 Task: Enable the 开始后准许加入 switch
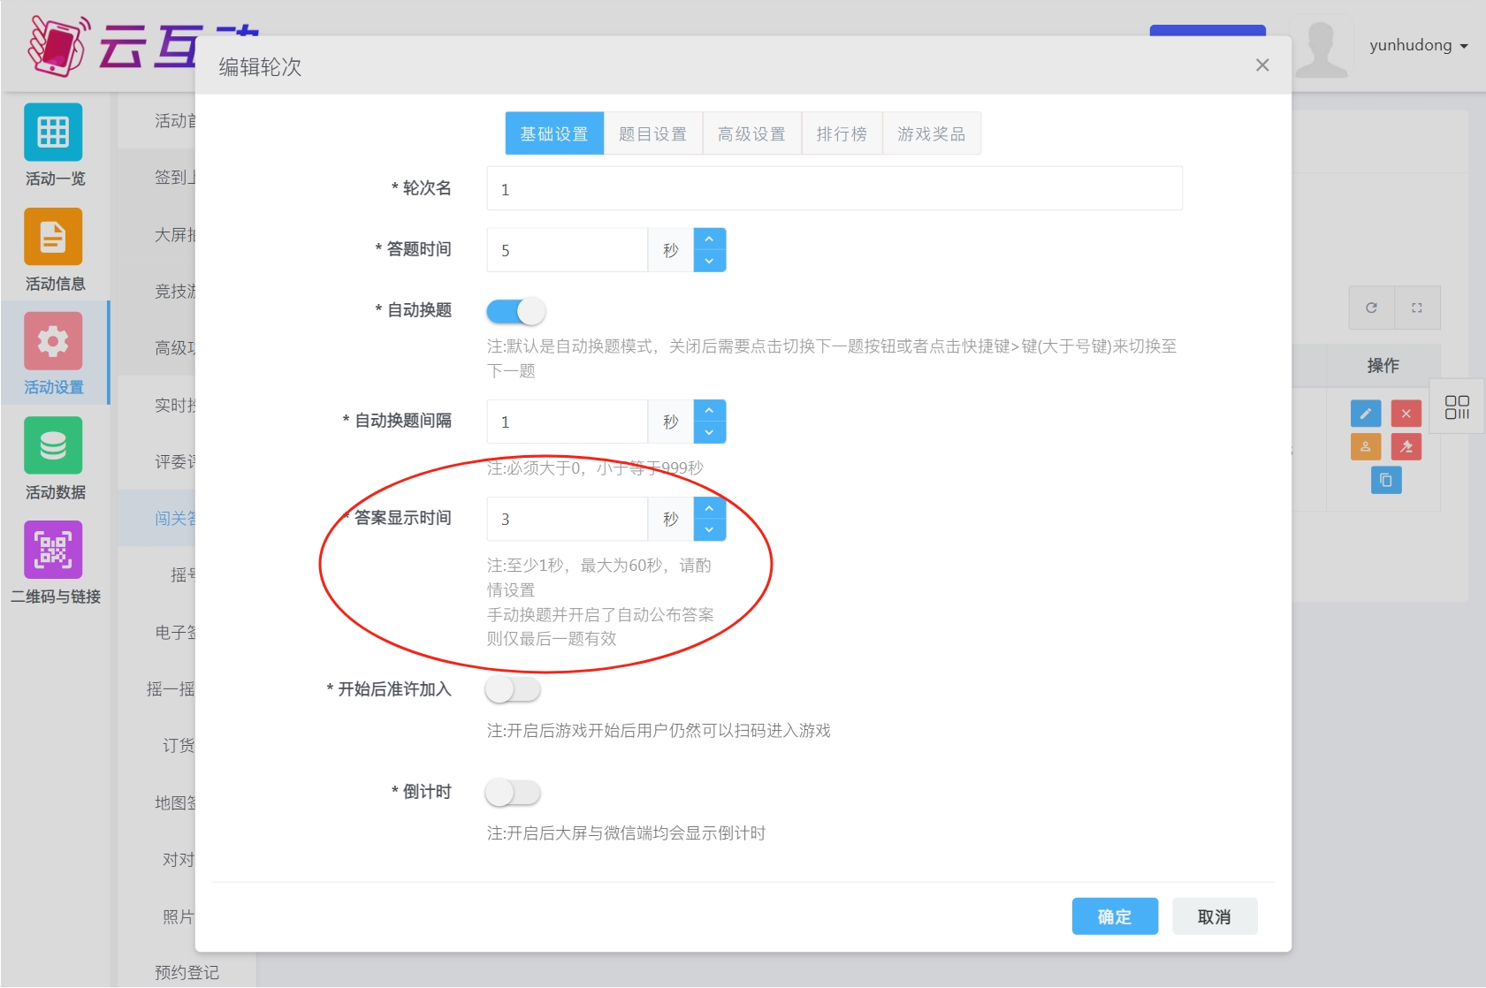(x=513, y=689)
